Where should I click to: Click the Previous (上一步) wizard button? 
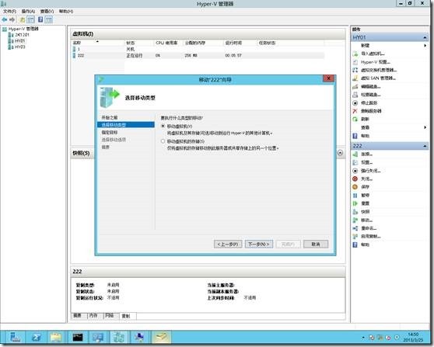pyautogui.click(x=228, y=245)
